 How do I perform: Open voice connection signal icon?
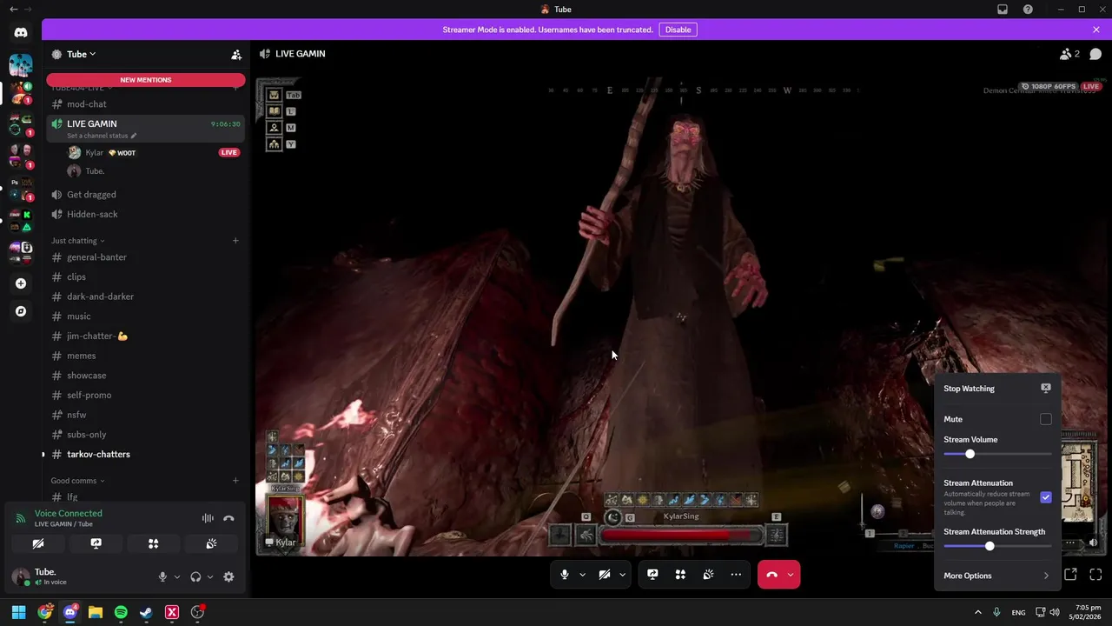20,518
